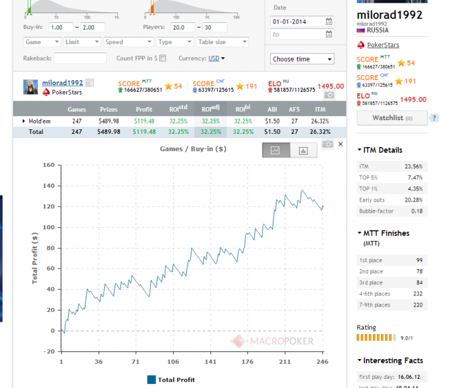Click the green buy-in histogram slider handle
Screen dimensions: 459x388
click(29, 8)
